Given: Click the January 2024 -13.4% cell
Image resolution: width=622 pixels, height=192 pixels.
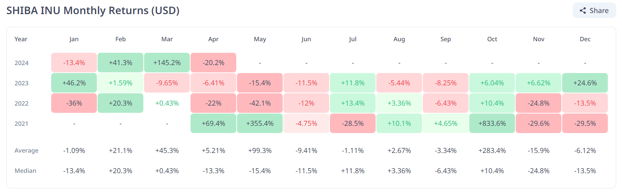Looking at the screenshot, I should tap(74, 63).
